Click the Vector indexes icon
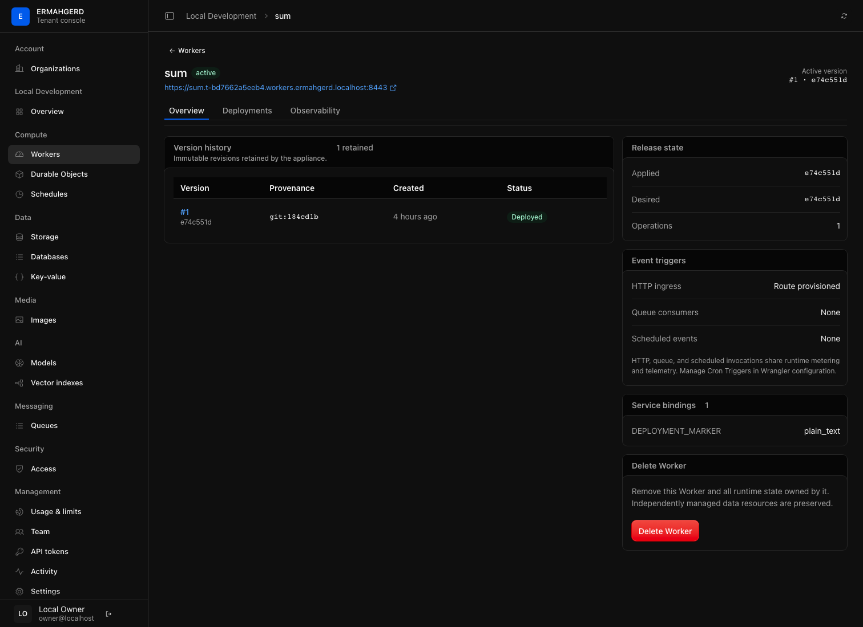Image resolution: width=863 pixels, height=627 pixels. click(x=19, y=383)
